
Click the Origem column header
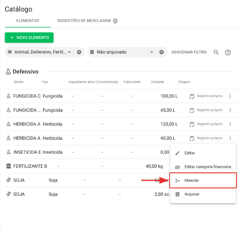pyautogui.click(x=184, y=82)
